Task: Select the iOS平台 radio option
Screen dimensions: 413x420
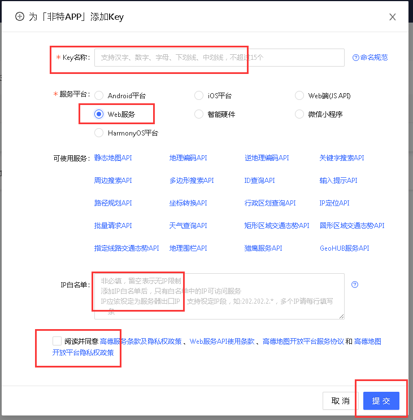Action: pos(199,96)
